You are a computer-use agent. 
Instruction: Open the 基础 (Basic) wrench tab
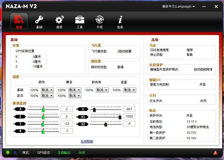click(x=39, y=22)
